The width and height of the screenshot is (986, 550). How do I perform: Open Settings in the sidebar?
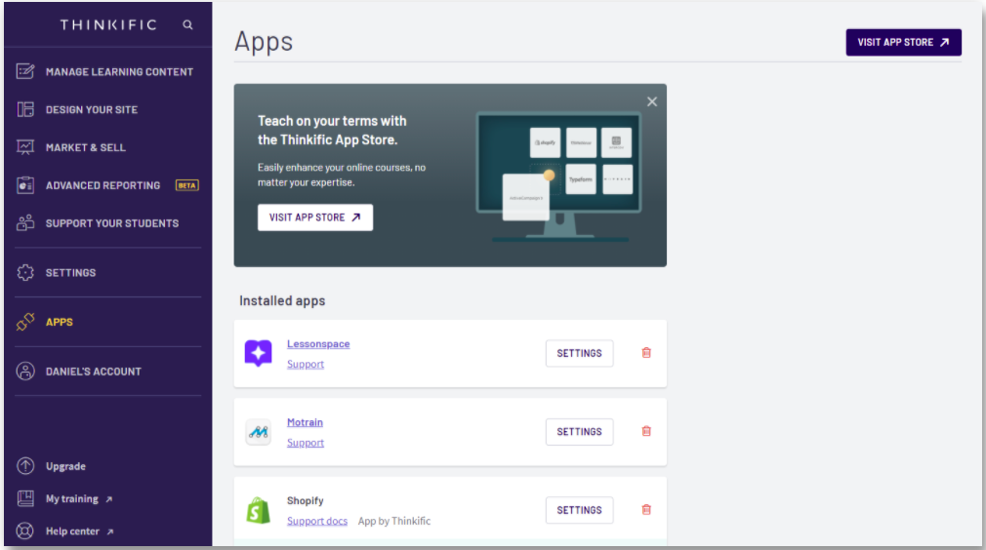point(70,273)
